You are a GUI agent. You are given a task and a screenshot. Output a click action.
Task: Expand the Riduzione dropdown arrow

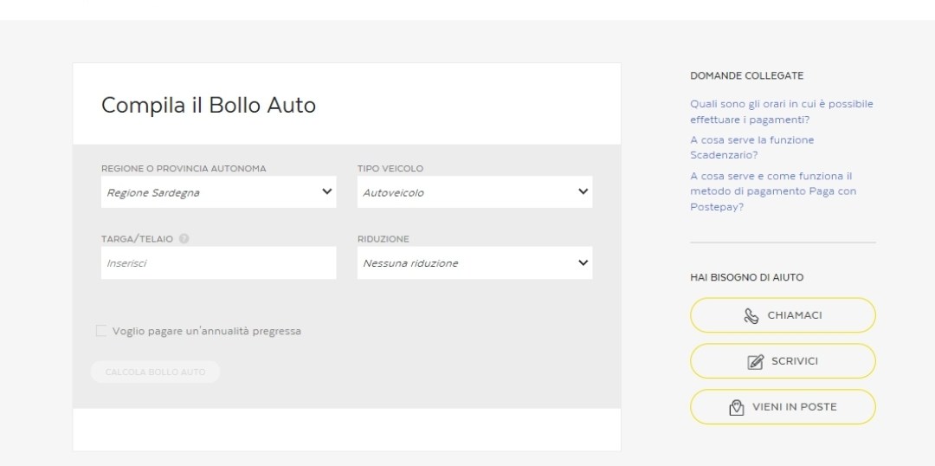click(x=583, y=262)
